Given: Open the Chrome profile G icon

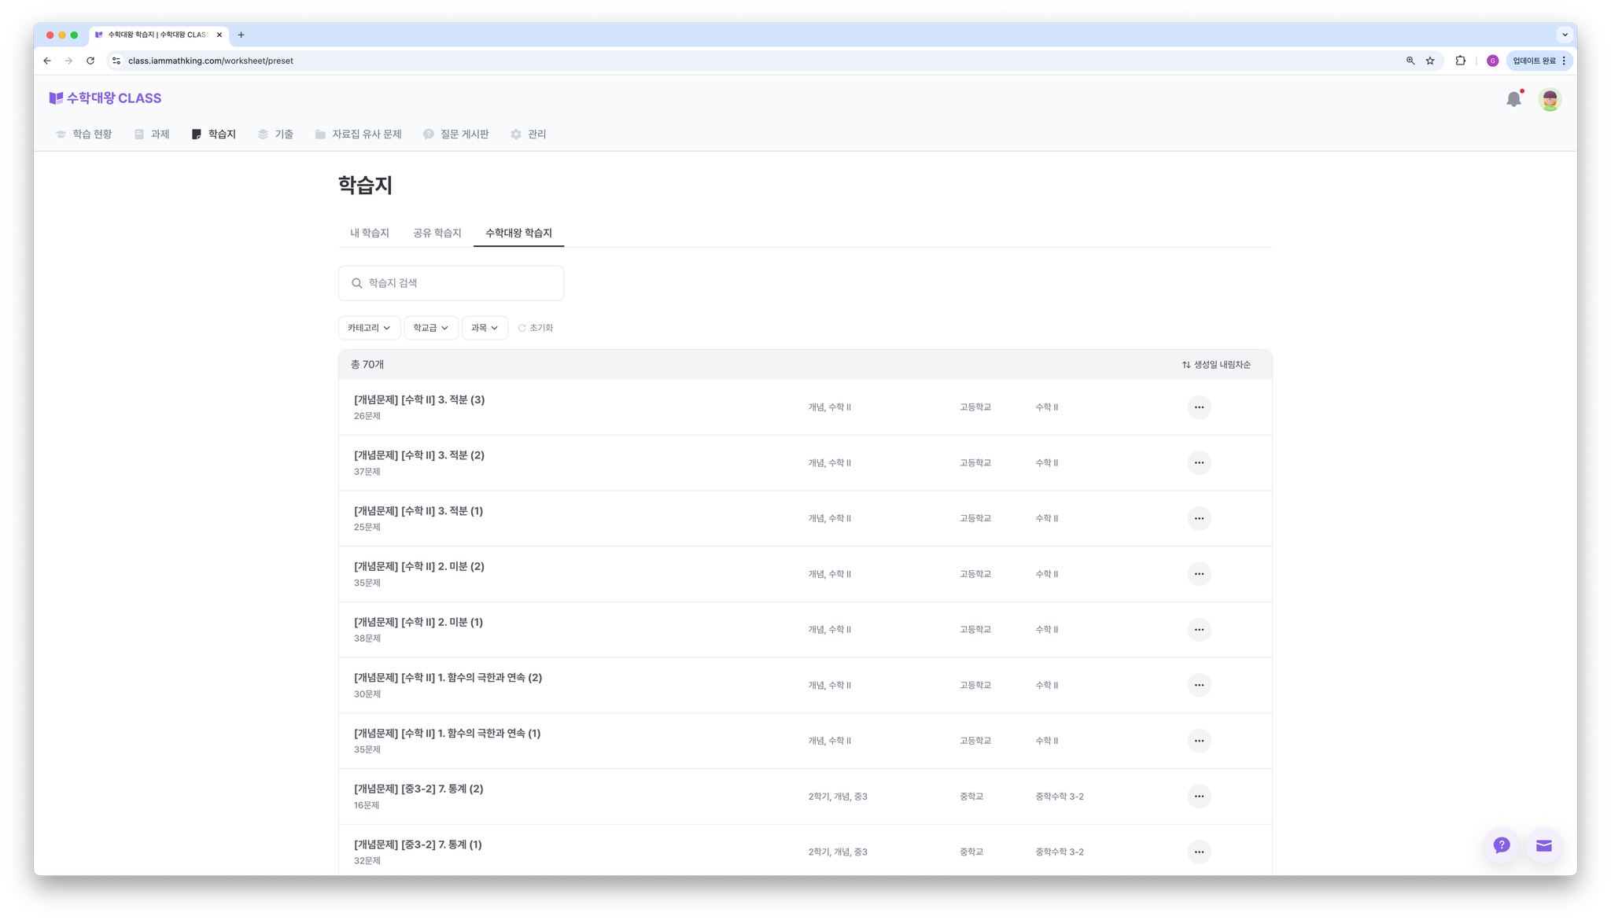Looking at the screenshot, I should (x=1492, y=61).
